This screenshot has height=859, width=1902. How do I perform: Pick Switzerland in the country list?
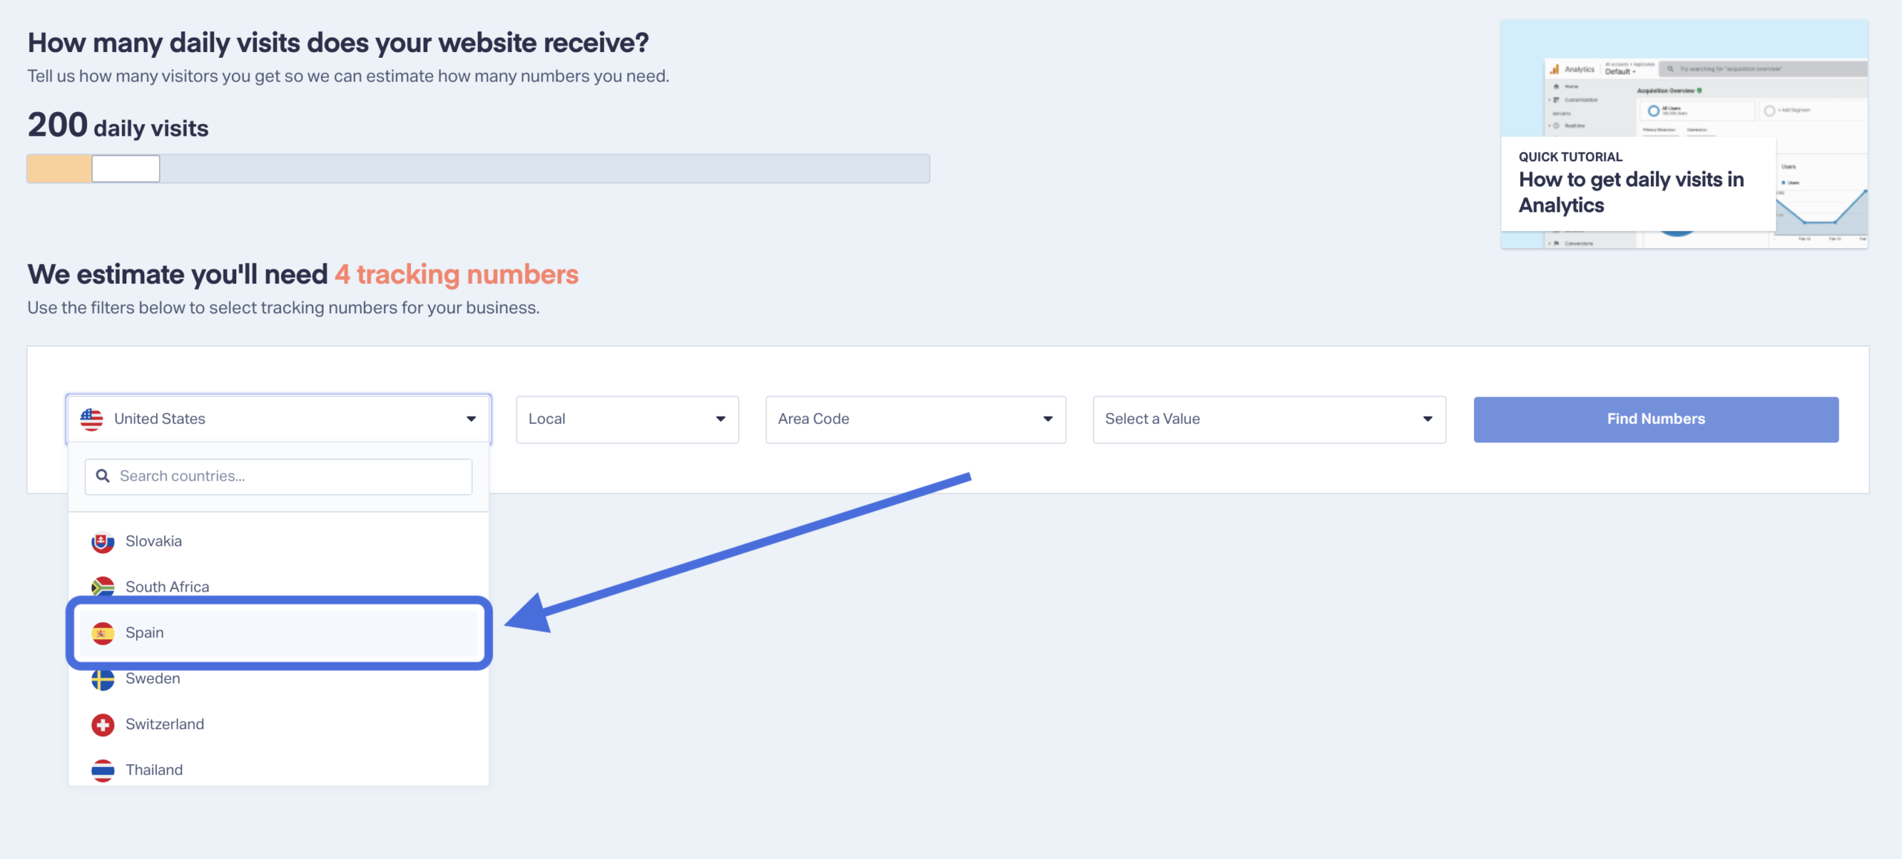[x=279, y=725]
